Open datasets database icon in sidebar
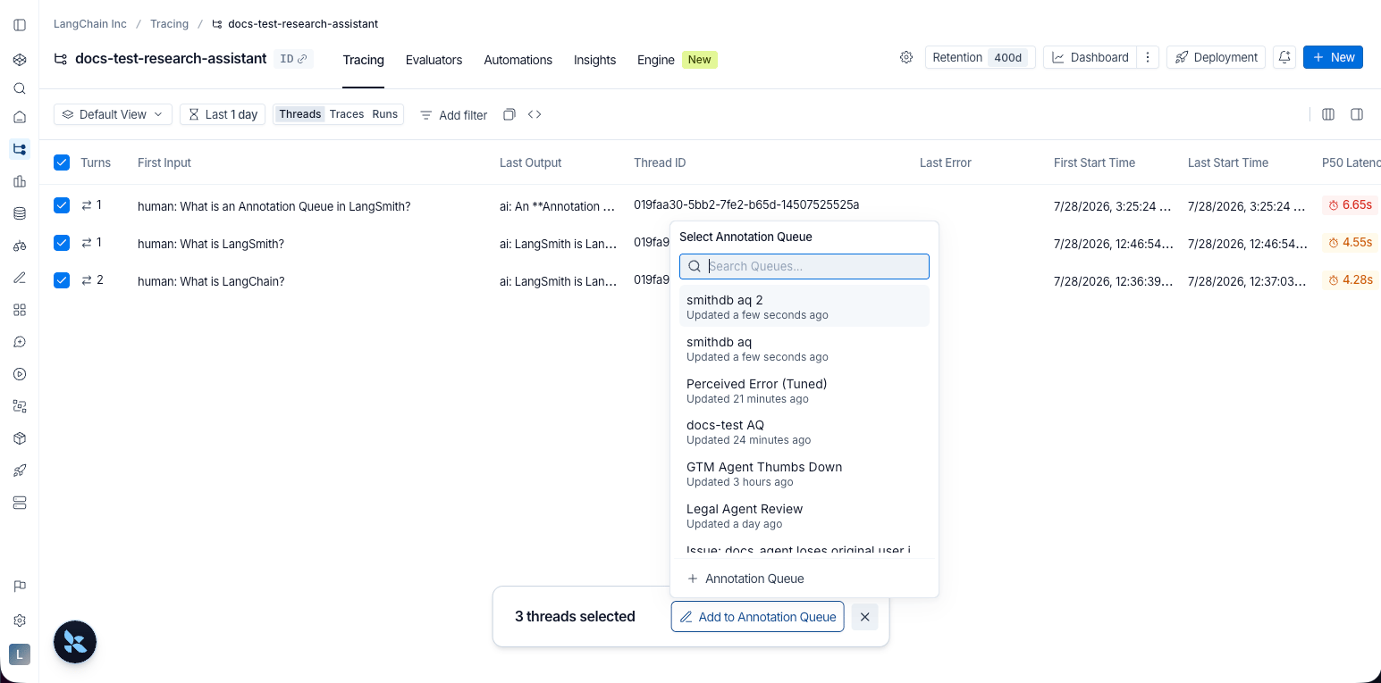Viewport: 1381px width, 683px height. 20,213
